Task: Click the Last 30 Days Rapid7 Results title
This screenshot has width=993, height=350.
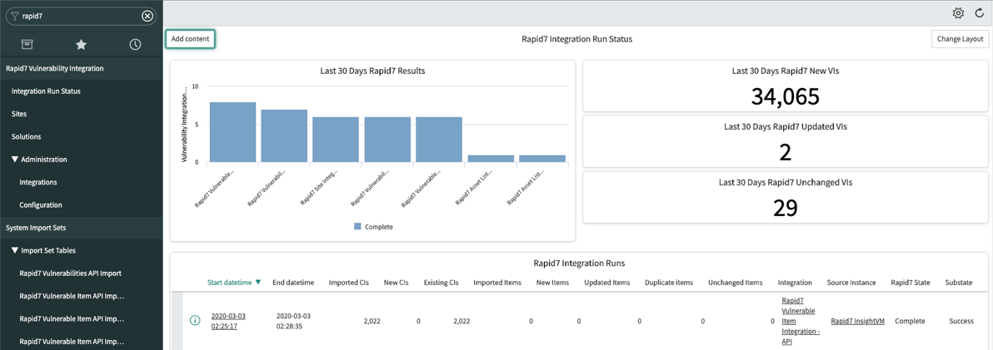Action: tap(372, 71)
